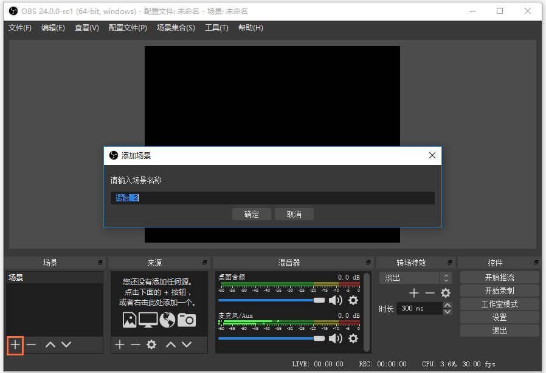Adjust microphone/Aux volume slider
The height and width of the screenshot is (373, 546).
272,338
